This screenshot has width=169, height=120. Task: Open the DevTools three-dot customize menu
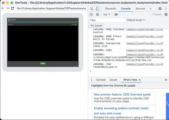click(166, 9)
